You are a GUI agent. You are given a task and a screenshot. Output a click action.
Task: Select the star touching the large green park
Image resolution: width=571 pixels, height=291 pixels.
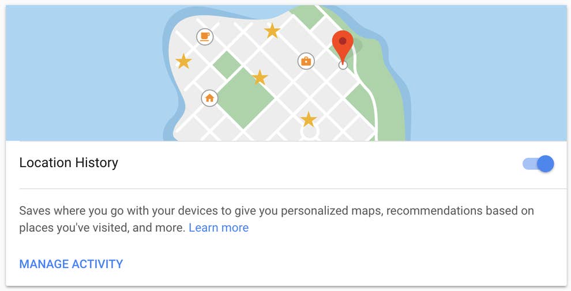(x=260, y=77)
